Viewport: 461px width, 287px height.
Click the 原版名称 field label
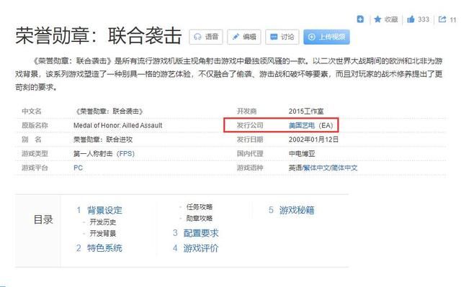click(35, 126)
